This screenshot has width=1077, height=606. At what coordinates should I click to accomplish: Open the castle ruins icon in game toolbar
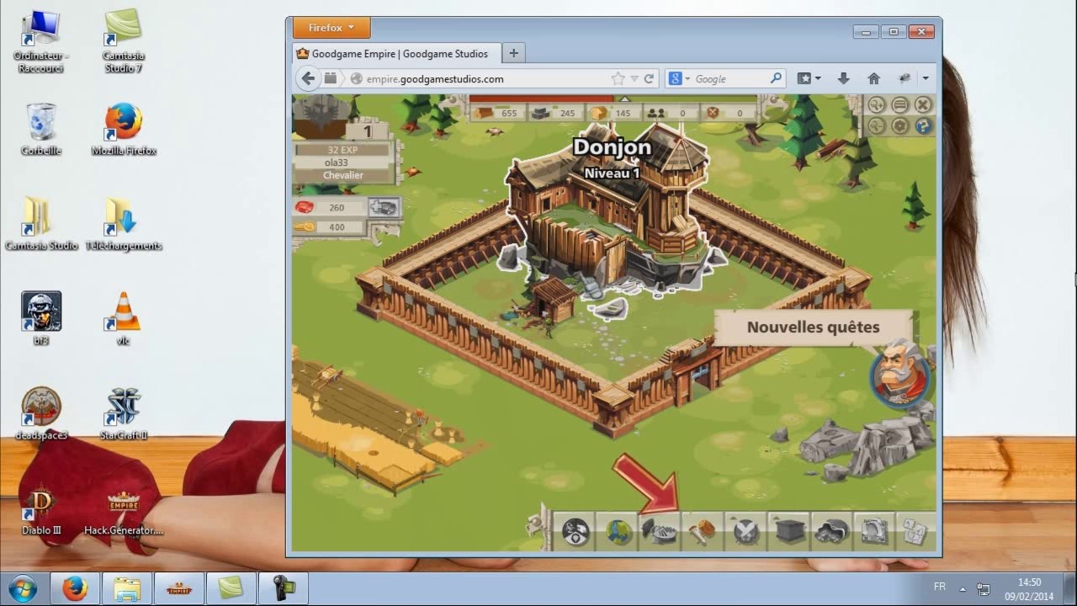(661, 532)
